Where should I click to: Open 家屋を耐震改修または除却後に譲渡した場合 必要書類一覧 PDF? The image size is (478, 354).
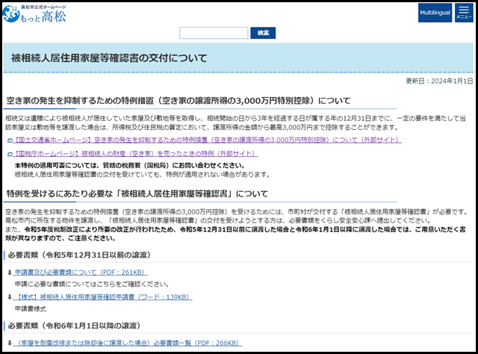[128, 343]
